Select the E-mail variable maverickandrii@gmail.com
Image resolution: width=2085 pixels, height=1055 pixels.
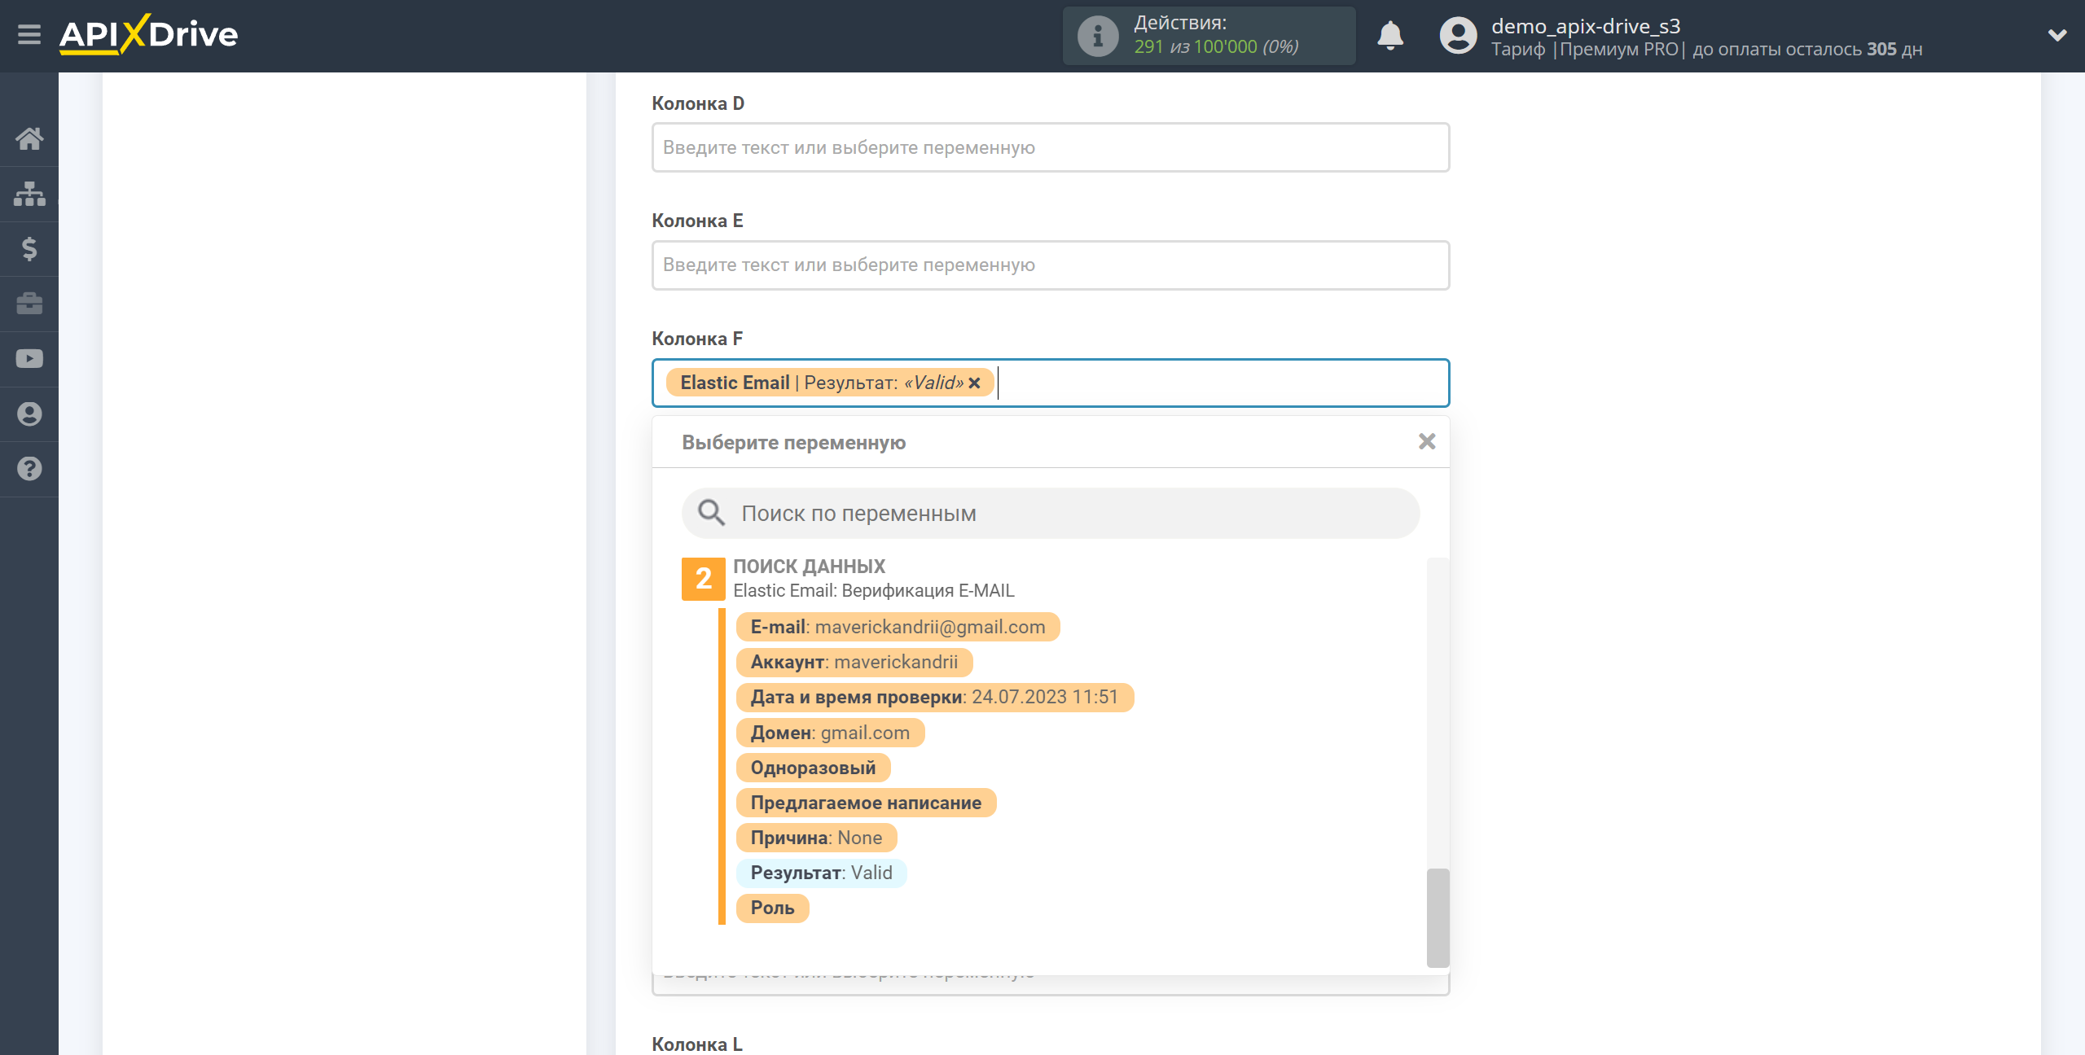coord(898,627)
